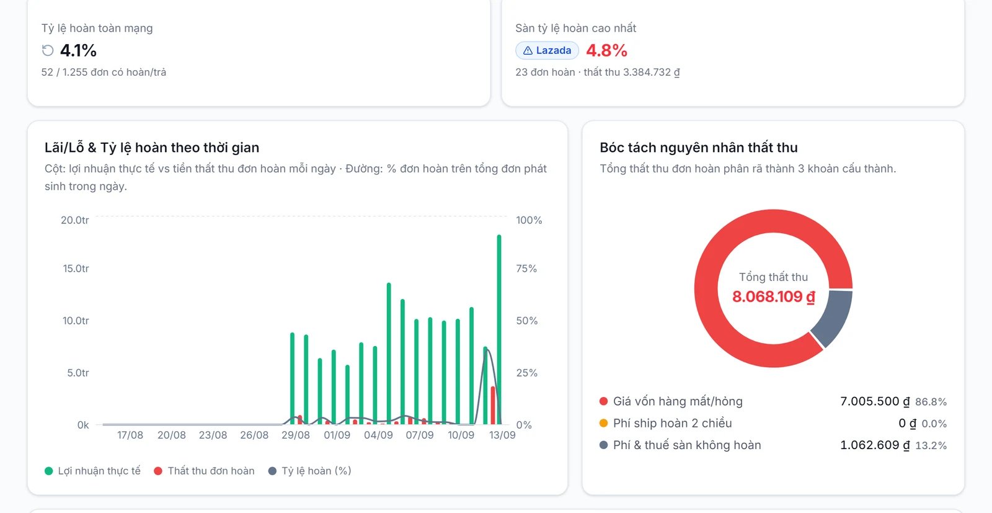The width and height of the screenshot is (992, 513).
Task: Click the gray legend dot for Tỷ lệ hoàn
Action: 272,471
